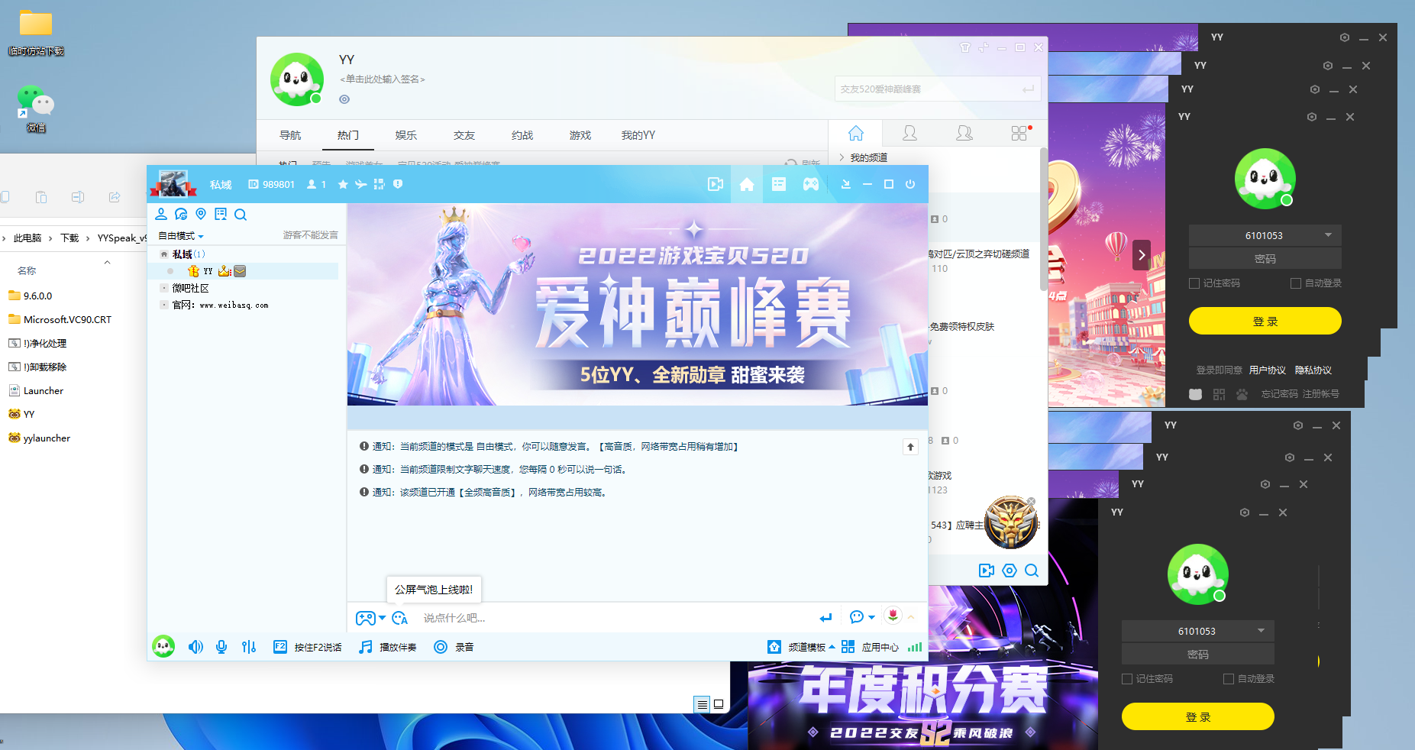Open the contacts person icon in main YY panel
This screenshot has height=750, width=1415.
909,133
